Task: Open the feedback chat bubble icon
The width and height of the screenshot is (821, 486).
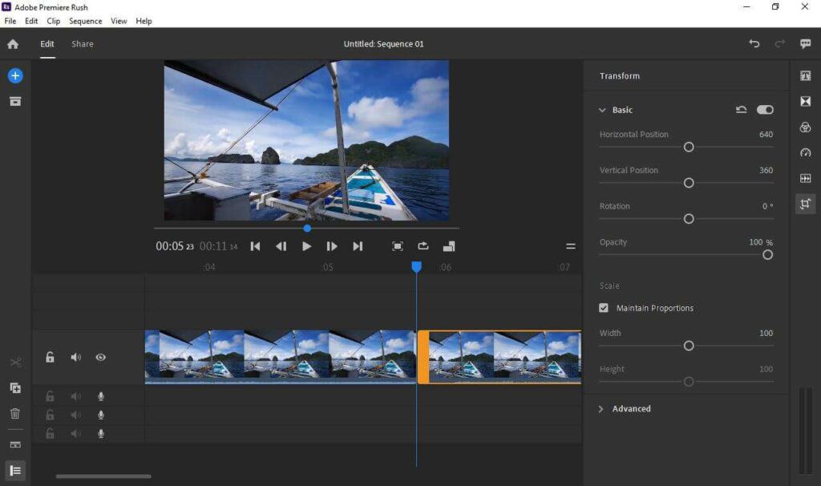Action: 805,44
